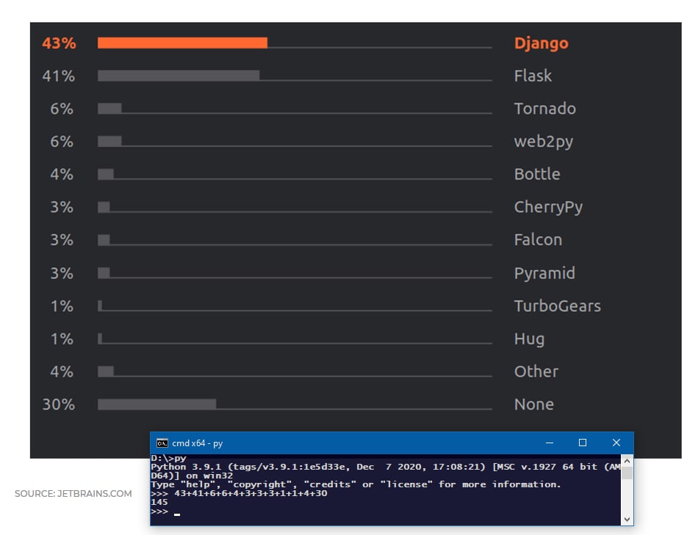Click the Bottle label

point(537,174)
